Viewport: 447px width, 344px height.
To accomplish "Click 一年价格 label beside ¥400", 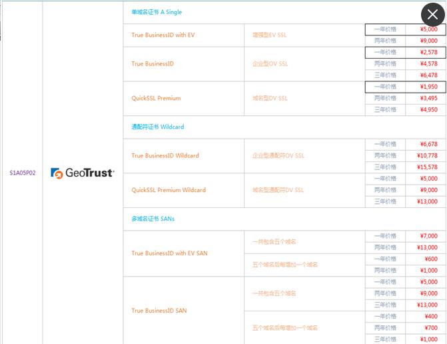I will (x=385, y=316).
